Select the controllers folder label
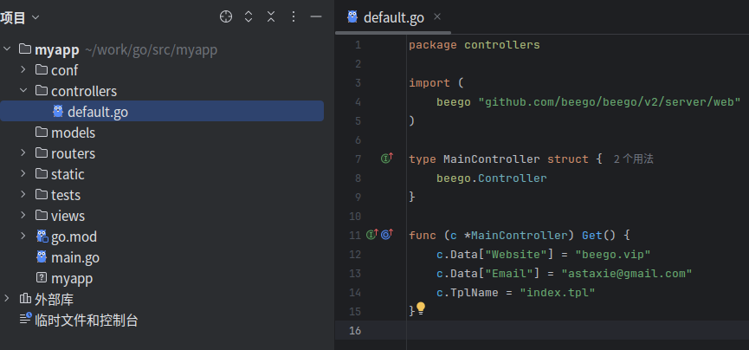Image resolution: width=749 pixels, height=350 pixels. (84, 91)
